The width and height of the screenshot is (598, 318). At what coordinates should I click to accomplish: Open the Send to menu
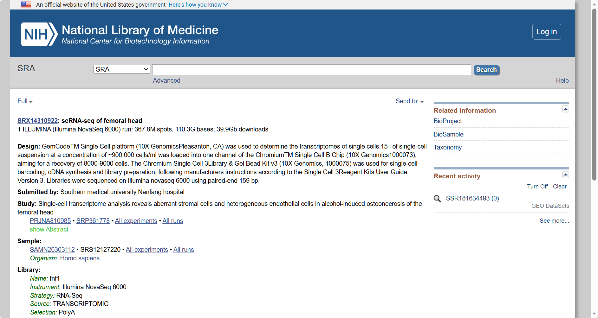[x=409, y=101]
